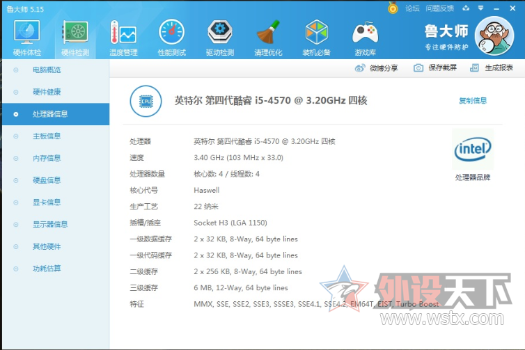The image size is (525, 350).
Task: Click 核心数: 4 / 线程数: 4 value
Action: pyautogui.click(x=226, y=174)
